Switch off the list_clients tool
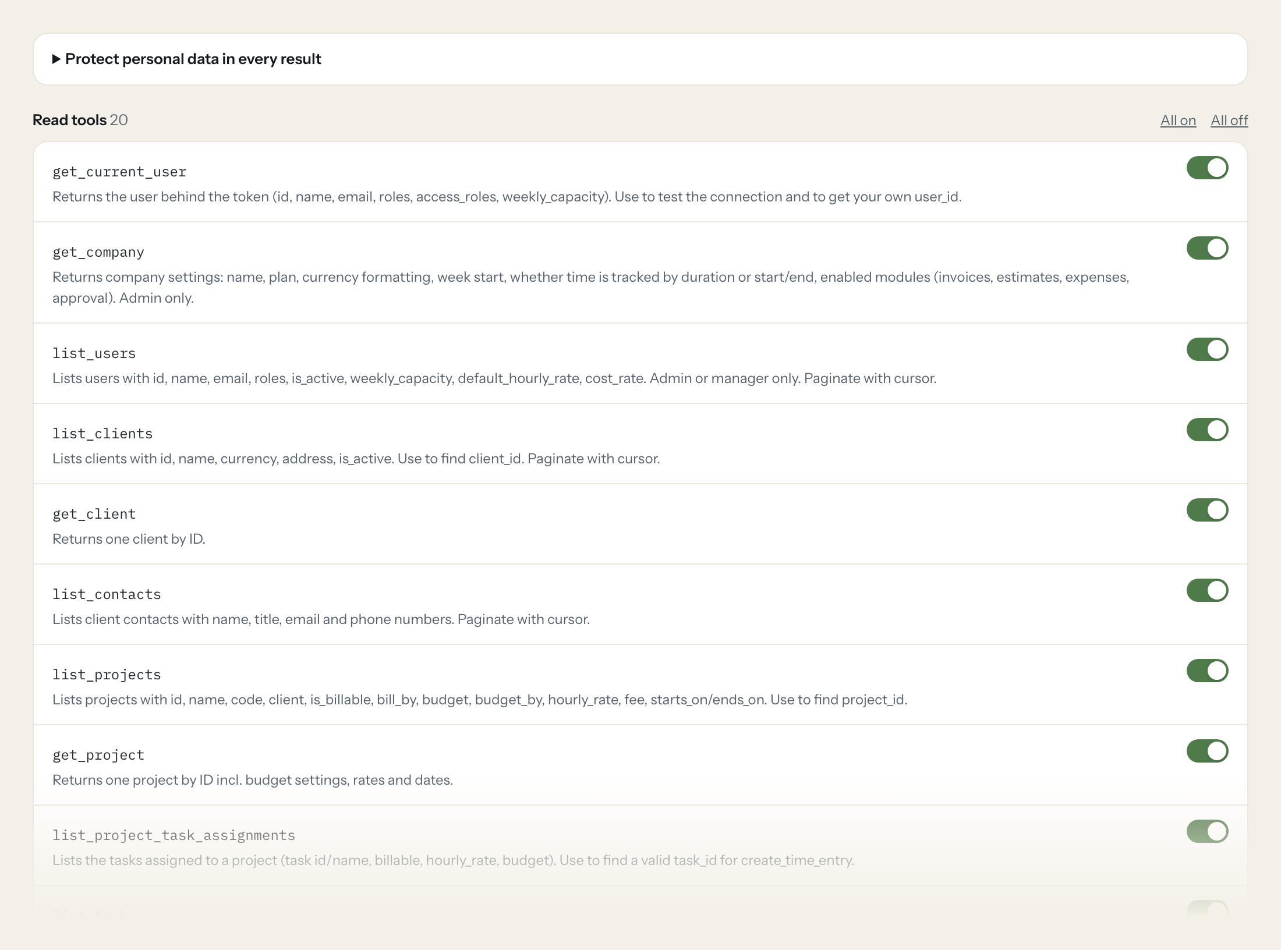 1207,430
